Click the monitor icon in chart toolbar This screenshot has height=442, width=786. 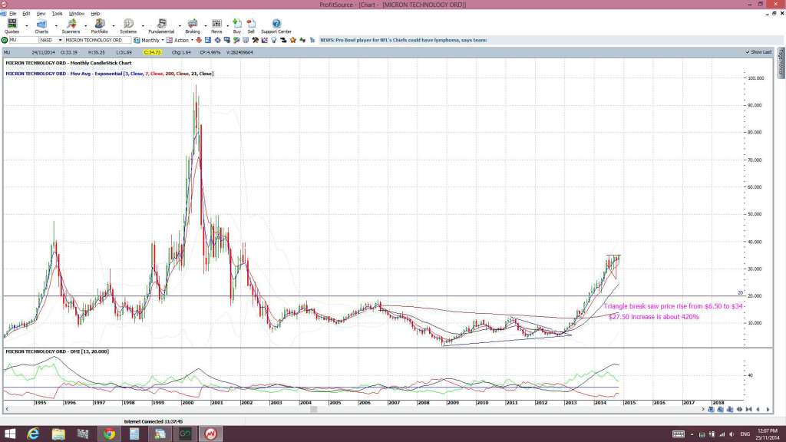pyautogui.click(x=227, y=40)
